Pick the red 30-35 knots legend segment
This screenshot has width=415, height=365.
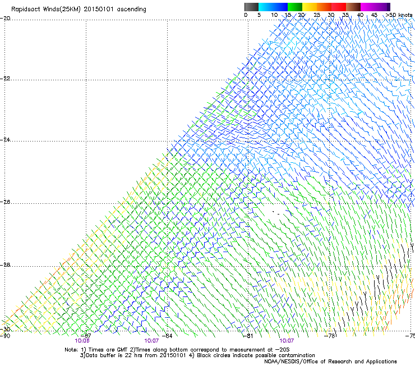(x=339, y=7)
